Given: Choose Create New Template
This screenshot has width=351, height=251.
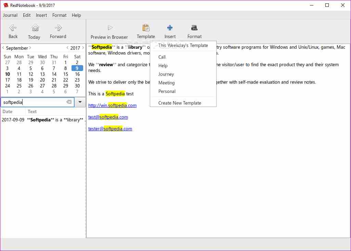Looking at the screenshot, I should [183, 103].
